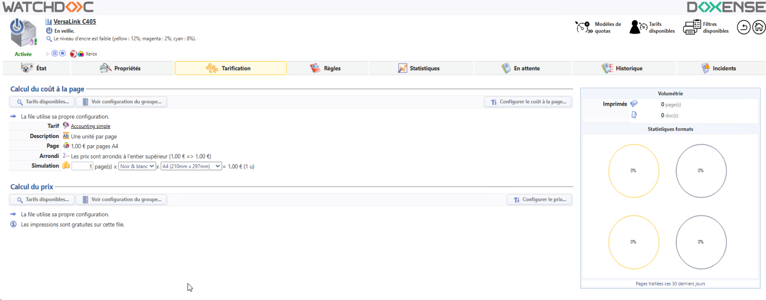Open Modèles de quotas

[598, 27]
